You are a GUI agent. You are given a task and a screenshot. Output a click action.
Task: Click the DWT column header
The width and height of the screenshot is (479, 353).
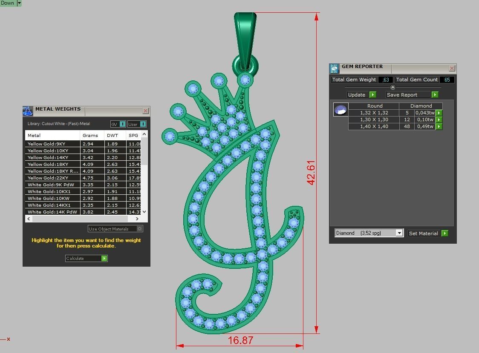[115, 135]
